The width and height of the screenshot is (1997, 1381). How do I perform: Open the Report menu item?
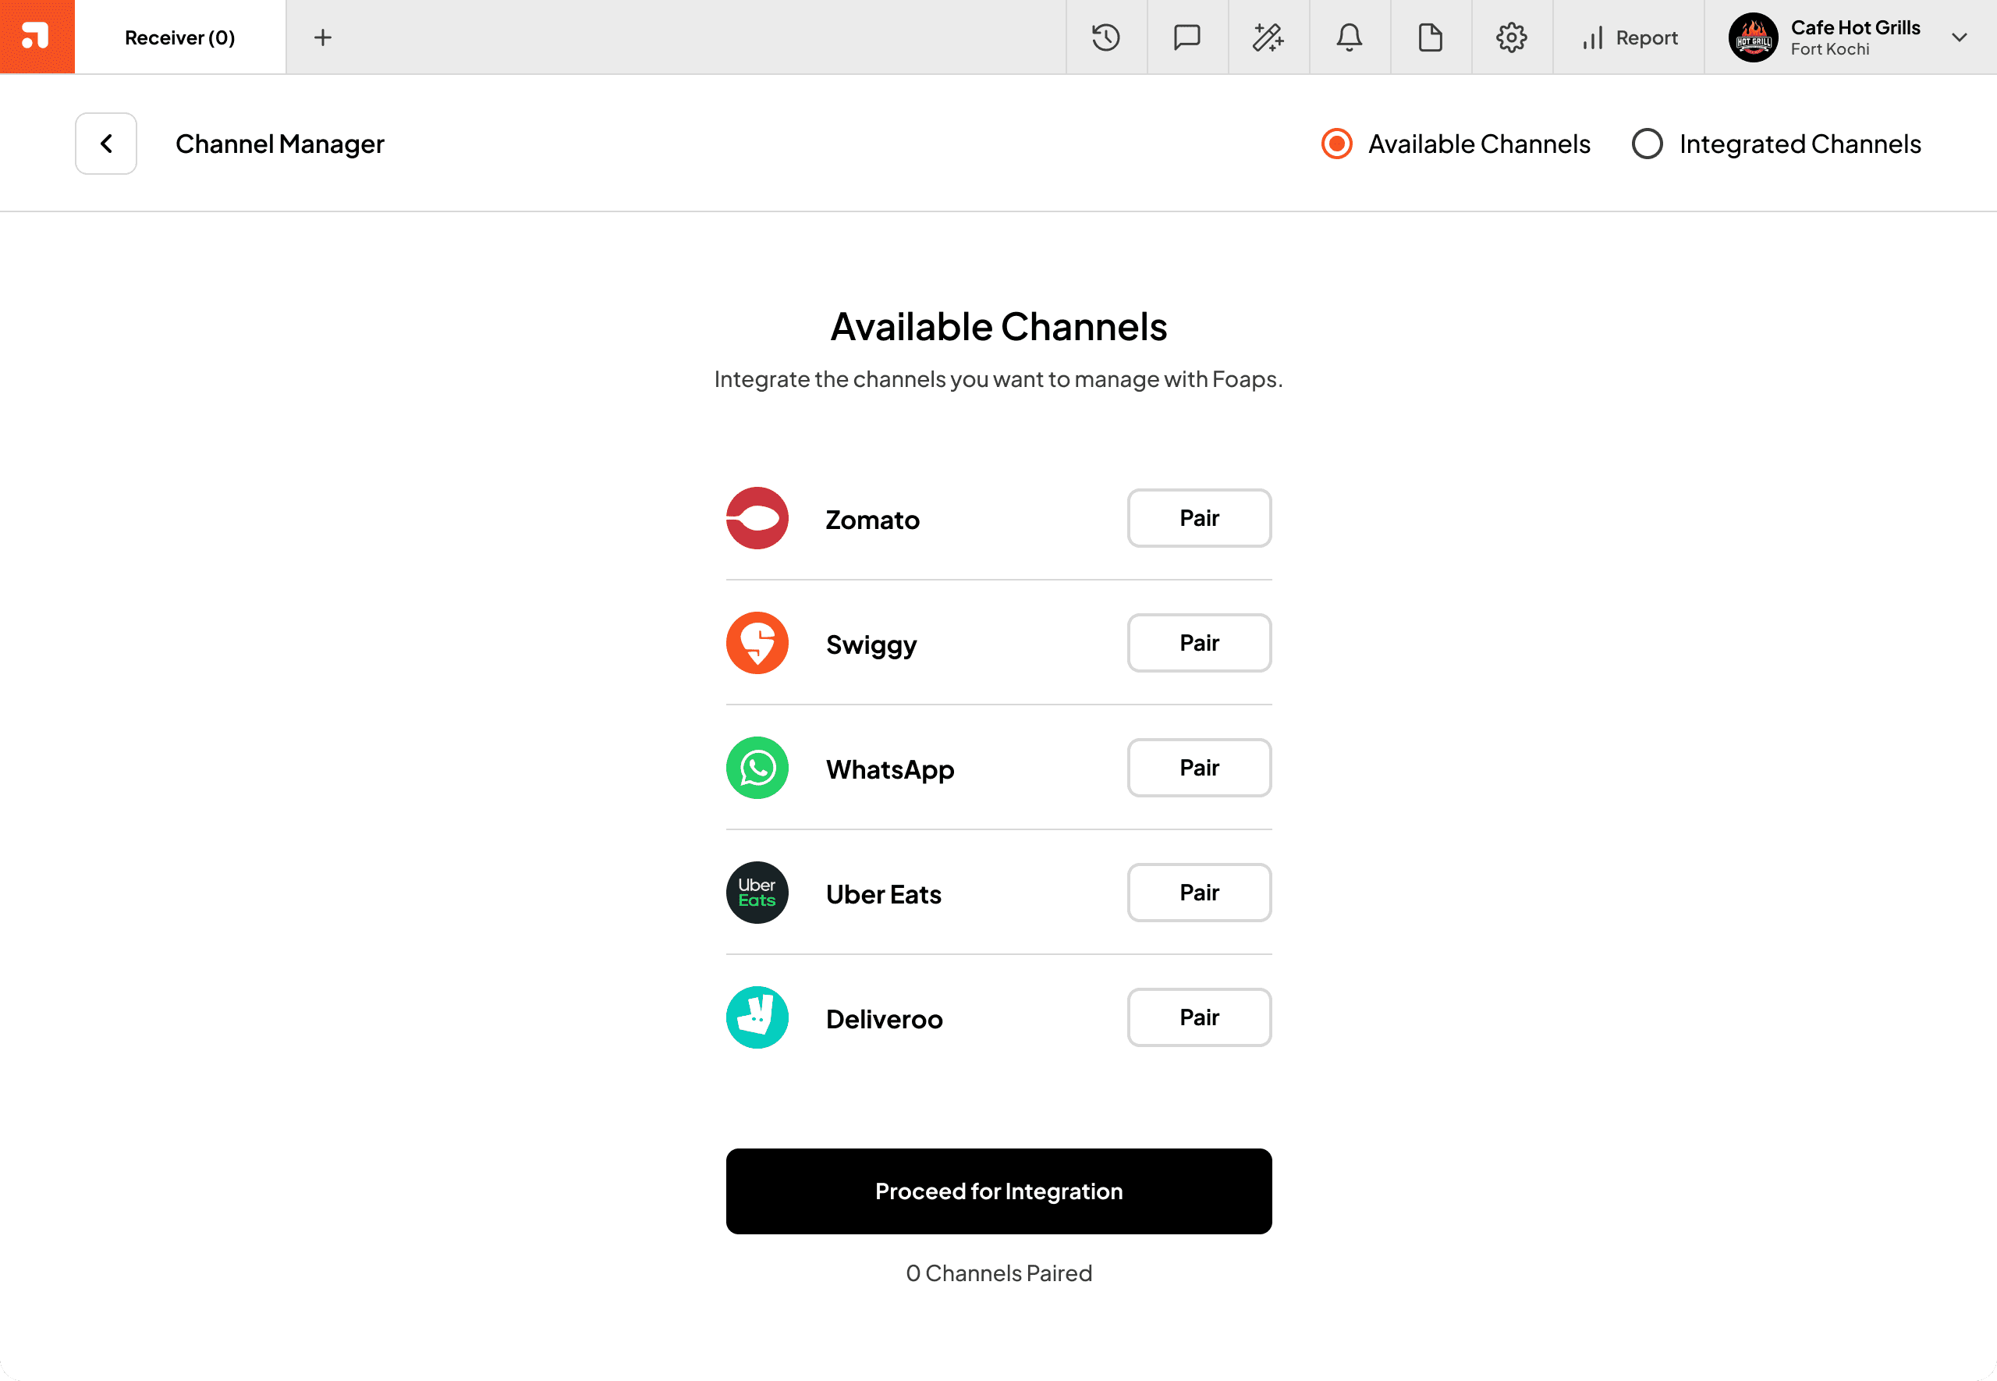click(1630, 37)
